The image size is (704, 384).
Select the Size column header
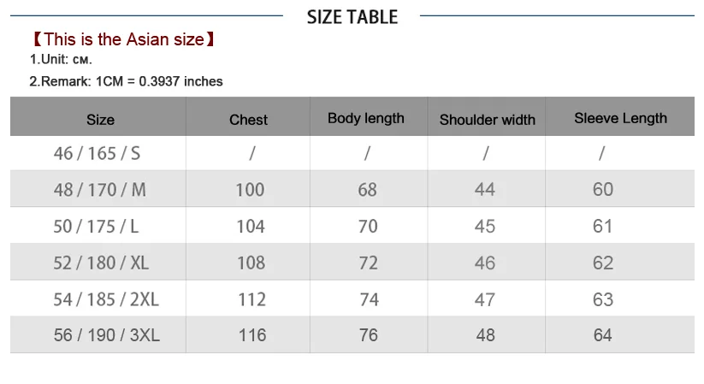[x=100, y=120]
